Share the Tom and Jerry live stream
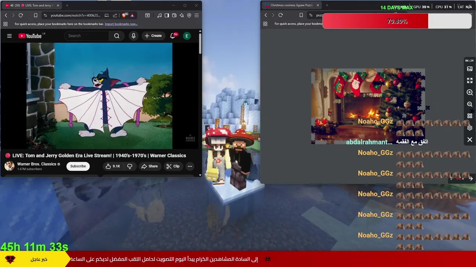 tap(149, 166)
